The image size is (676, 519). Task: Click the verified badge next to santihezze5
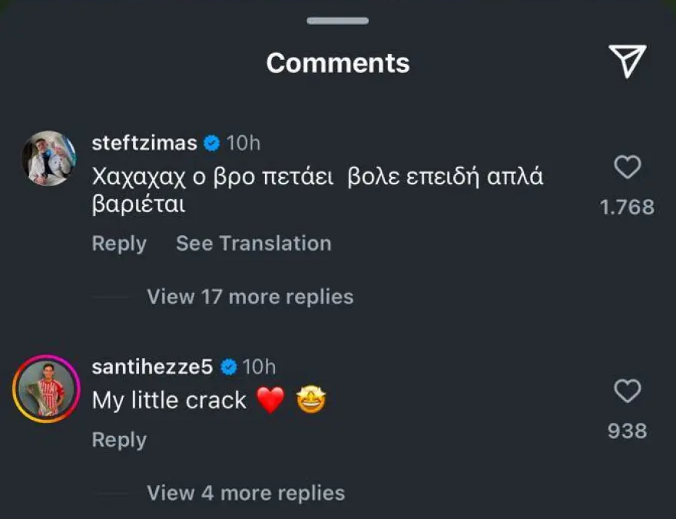(227, 368)
